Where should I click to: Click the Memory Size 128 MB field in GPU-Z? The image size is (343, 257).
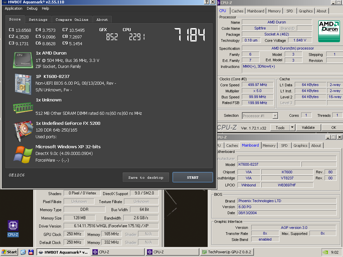79,218
